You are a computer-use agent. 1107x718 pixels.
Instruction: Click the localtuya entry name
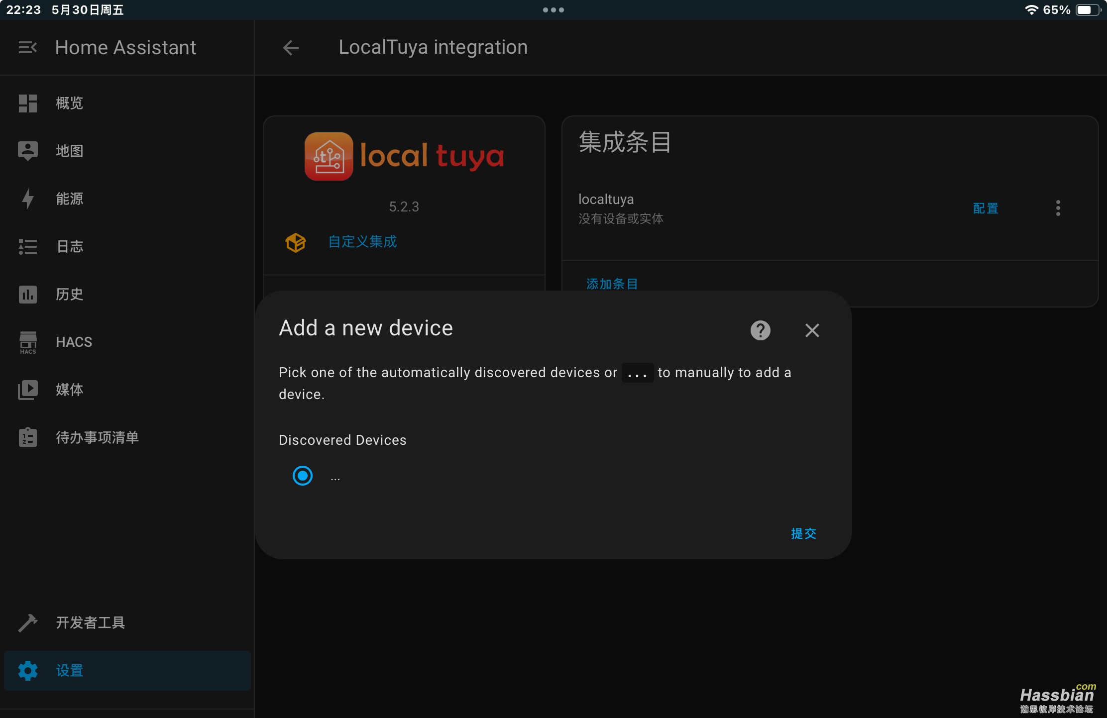click(x=606, y=199)
